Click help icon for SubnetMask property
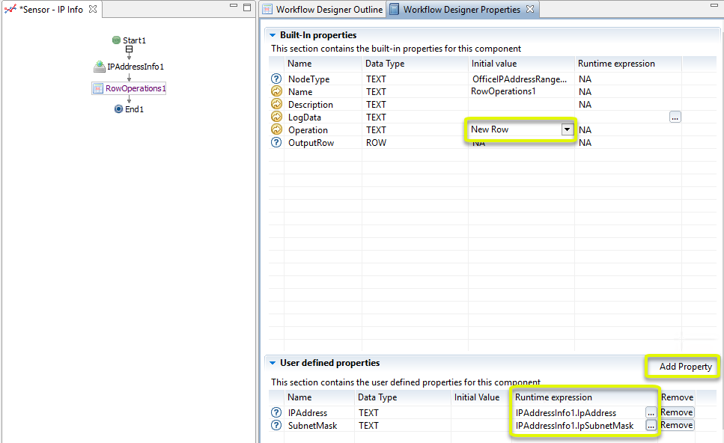 pyautogui.click(x=276, y=426)
